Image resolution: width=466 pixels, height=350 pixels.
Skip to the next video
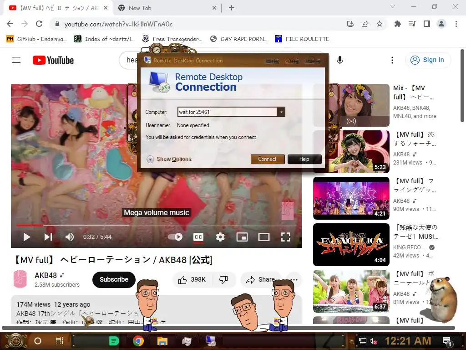tap(48, 237)
